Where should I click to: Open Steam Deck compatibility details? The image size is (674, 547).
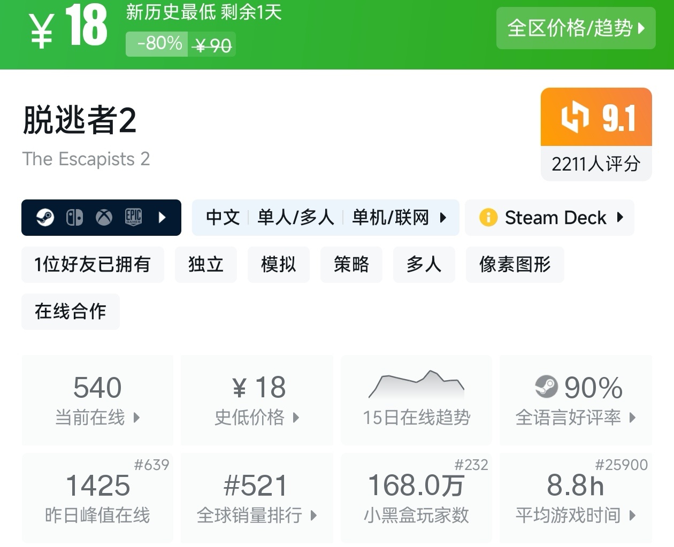click(556, 217)
